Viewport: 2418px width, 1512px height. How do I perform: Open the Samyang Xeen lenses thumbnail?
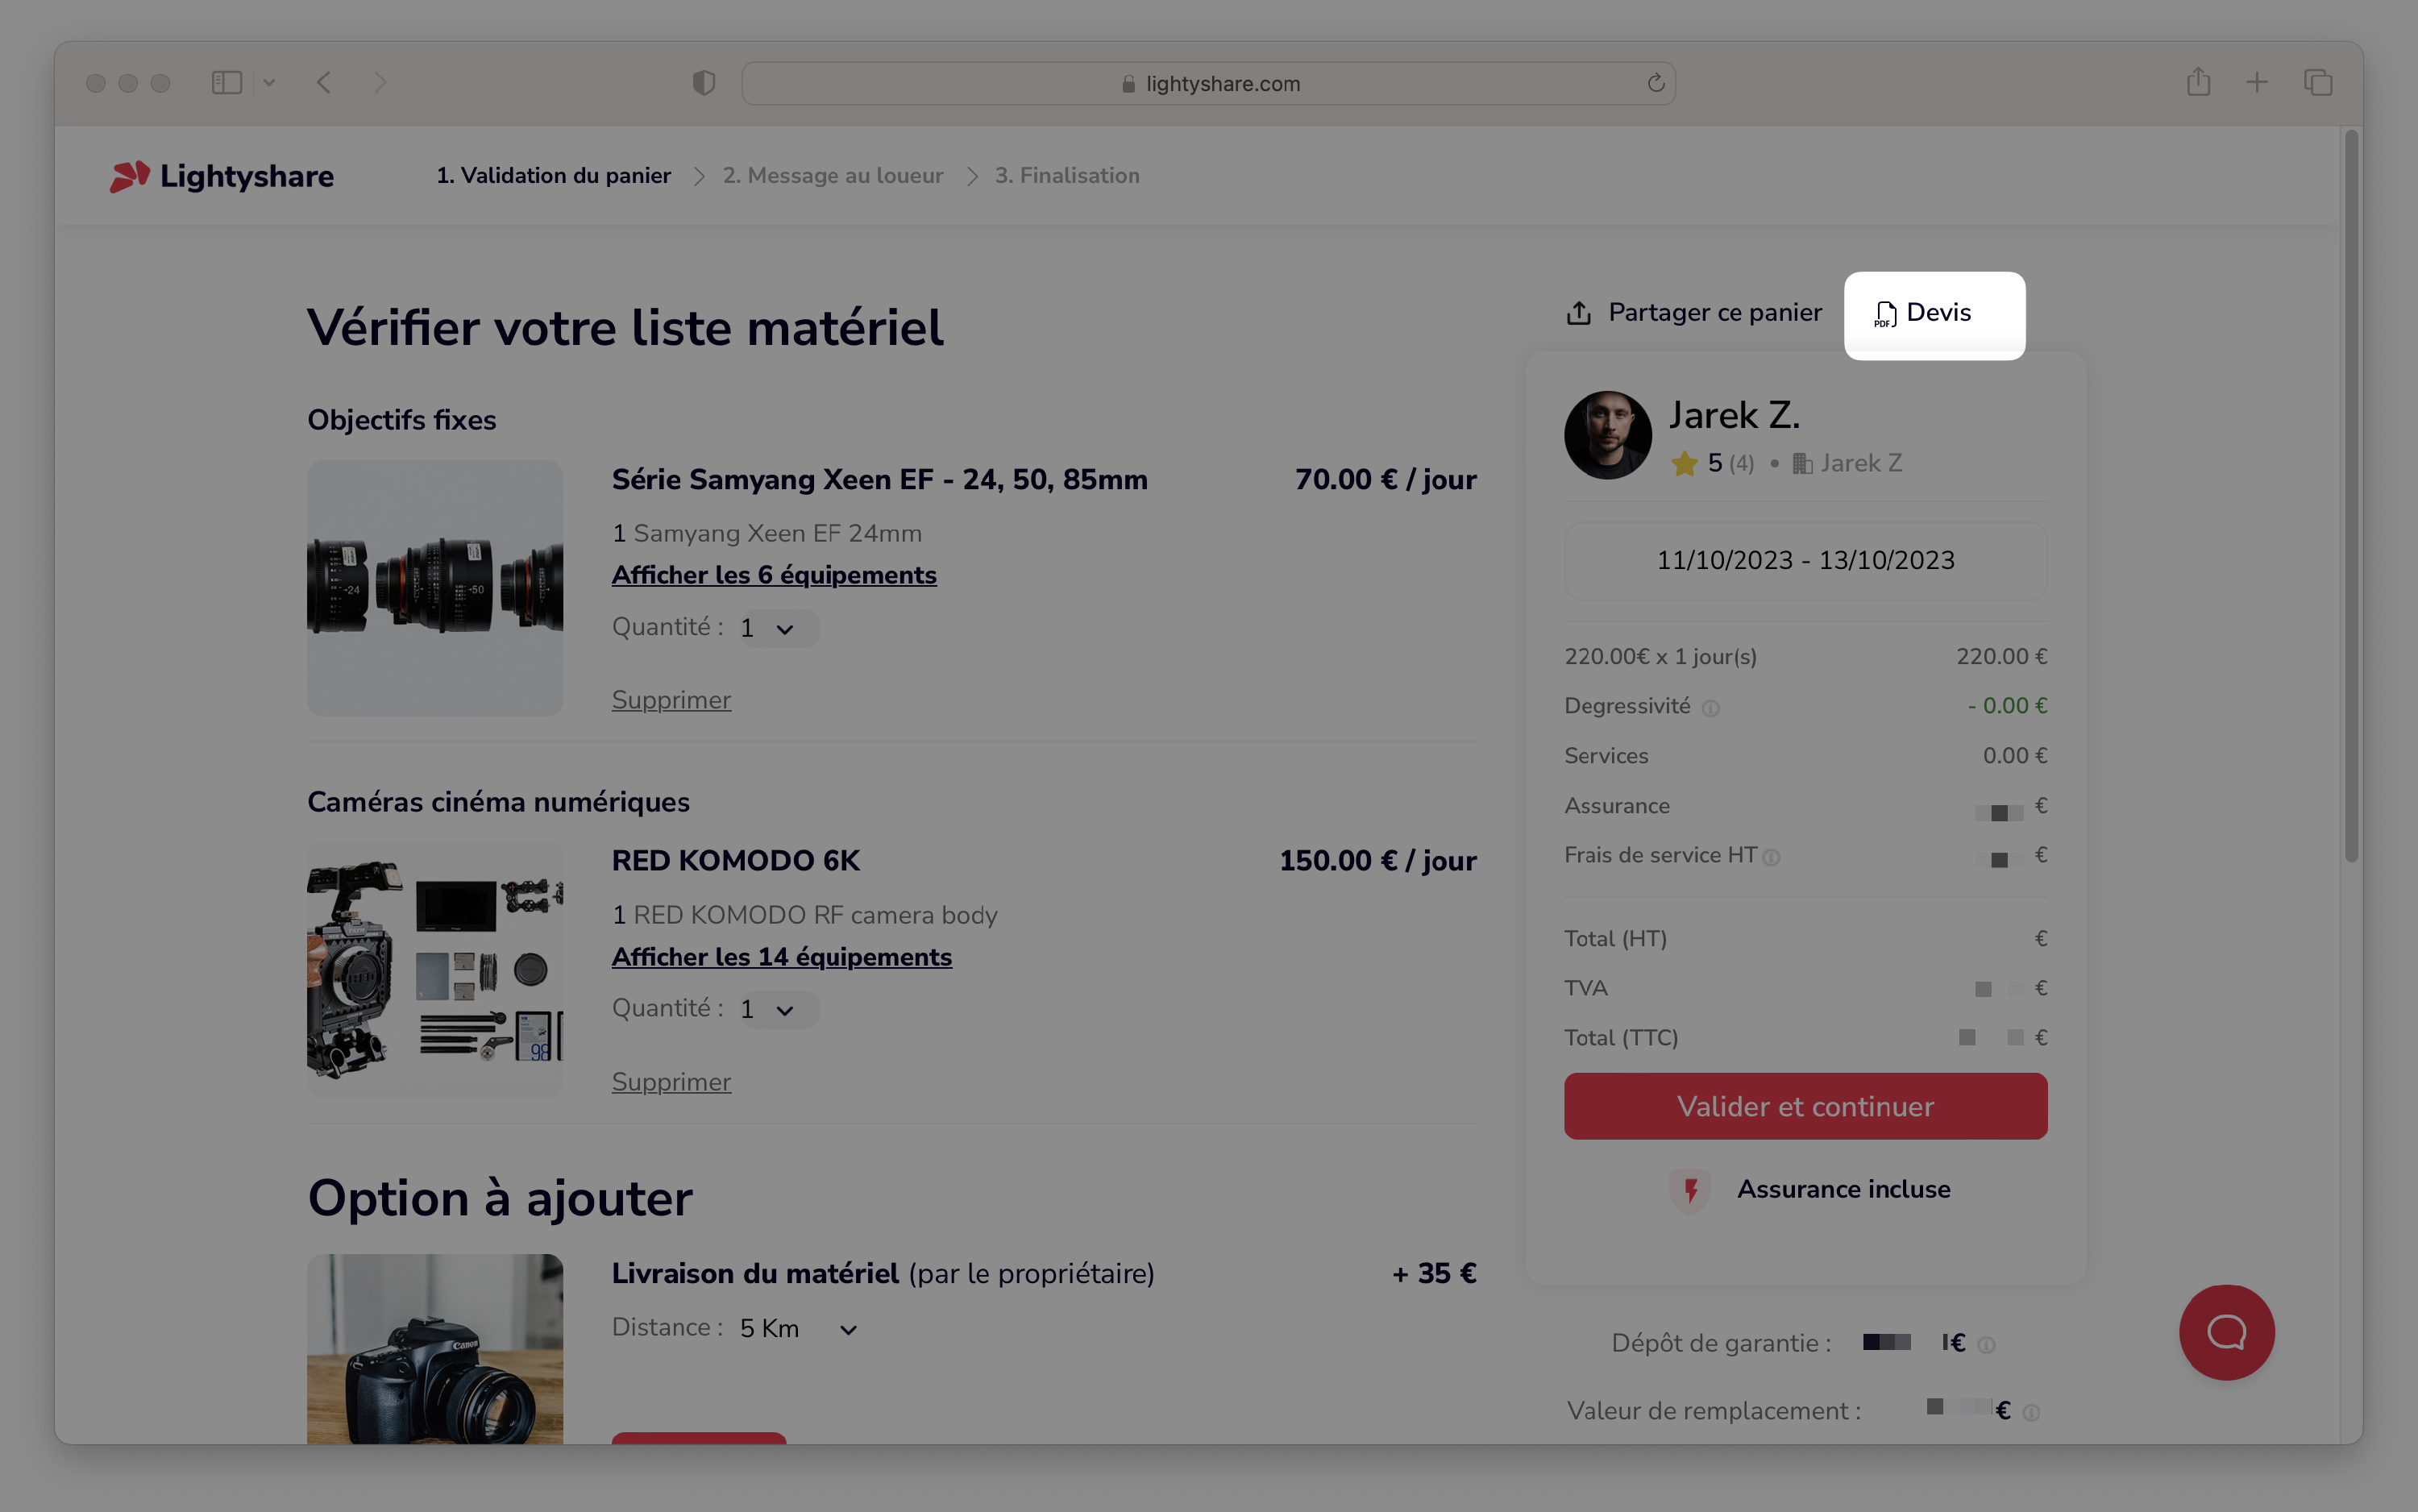coord(435,588)
